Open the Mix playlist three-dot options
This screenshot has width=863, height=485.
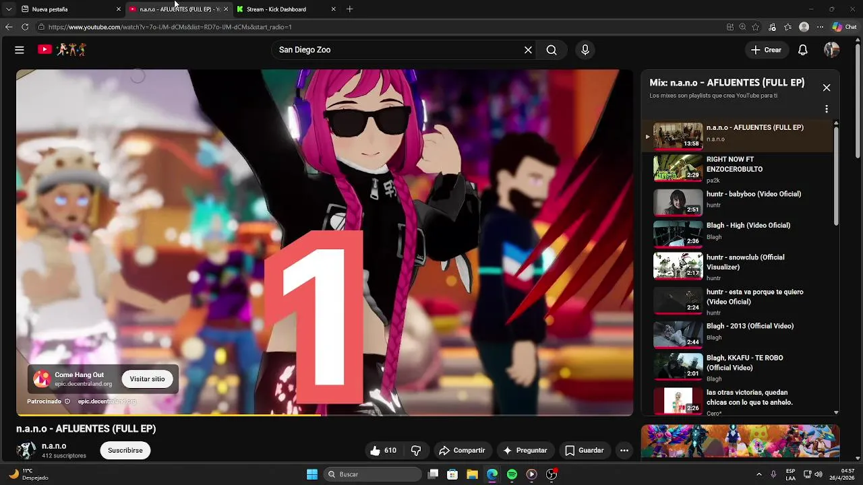tap(827, 109)
